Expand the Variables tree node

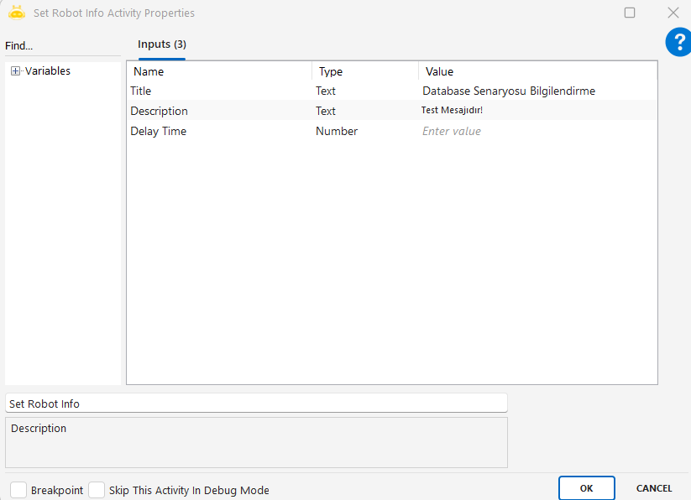[15, 71]
